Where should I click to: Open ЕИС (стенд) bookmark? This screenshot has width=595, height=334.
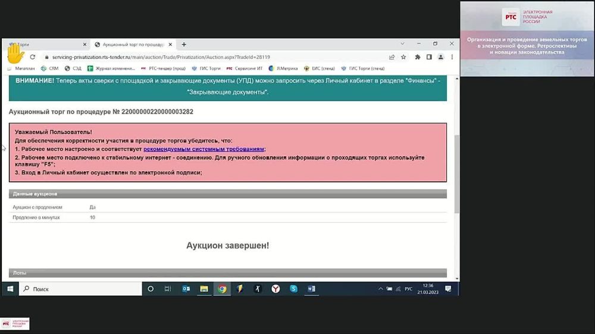pos(319,68)
